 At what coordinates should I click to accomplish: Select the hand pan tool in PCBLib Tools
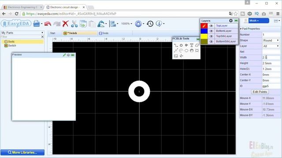[x=192, y=51]
